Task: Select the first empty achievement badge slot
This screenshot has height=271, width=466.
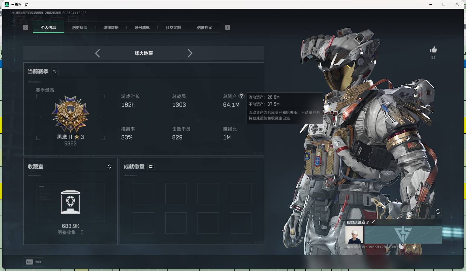Action: (x=143, y=194)
